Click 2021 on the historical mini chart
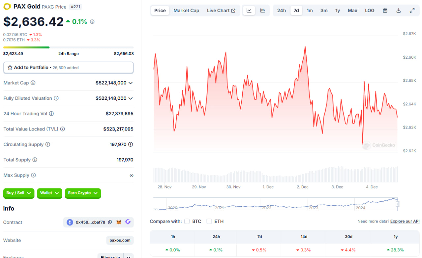The width and height of the screenshot is (422, 258). point(219,208)
